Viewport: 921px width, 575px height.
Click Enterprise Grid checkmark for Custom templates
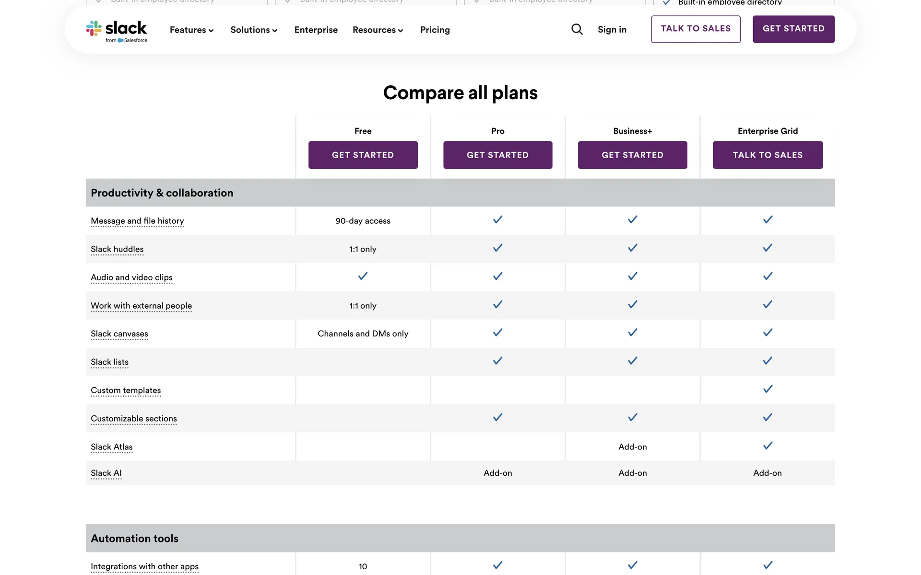767,390
